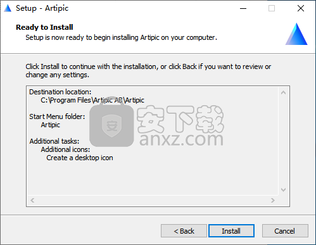Cancel the Artipic setup
This screenshot has width=316, height=245.
285,231
